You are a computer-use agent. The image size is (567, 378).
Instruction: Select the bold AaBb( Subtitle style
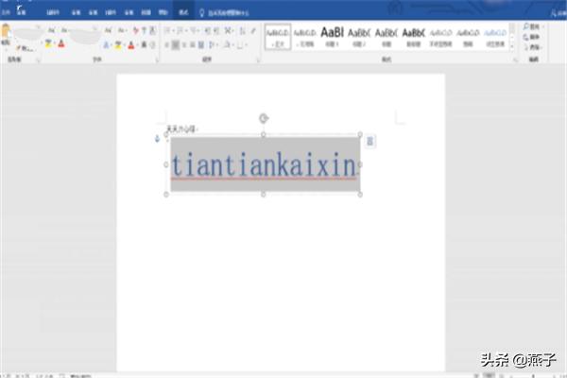coord(413,34)
